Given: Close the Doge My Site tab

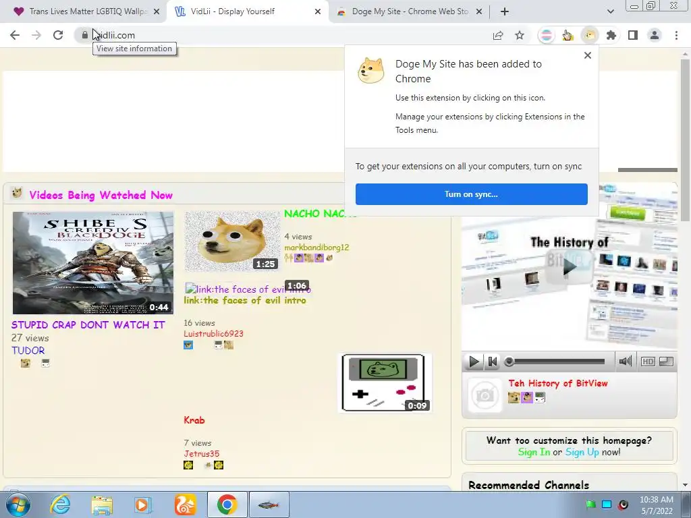Looking at the screenshot, I should pyautogui.click(x=479, y=12).
